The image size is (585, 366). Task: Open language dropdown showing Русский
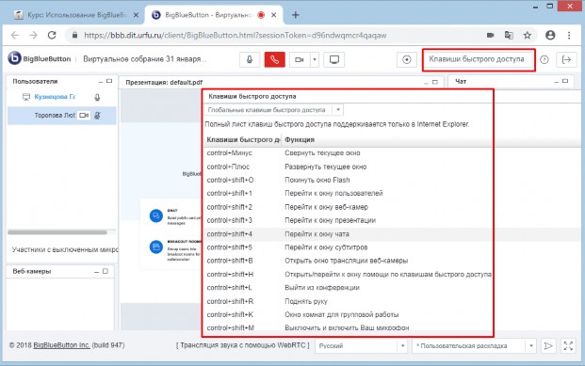click(361, 346)
